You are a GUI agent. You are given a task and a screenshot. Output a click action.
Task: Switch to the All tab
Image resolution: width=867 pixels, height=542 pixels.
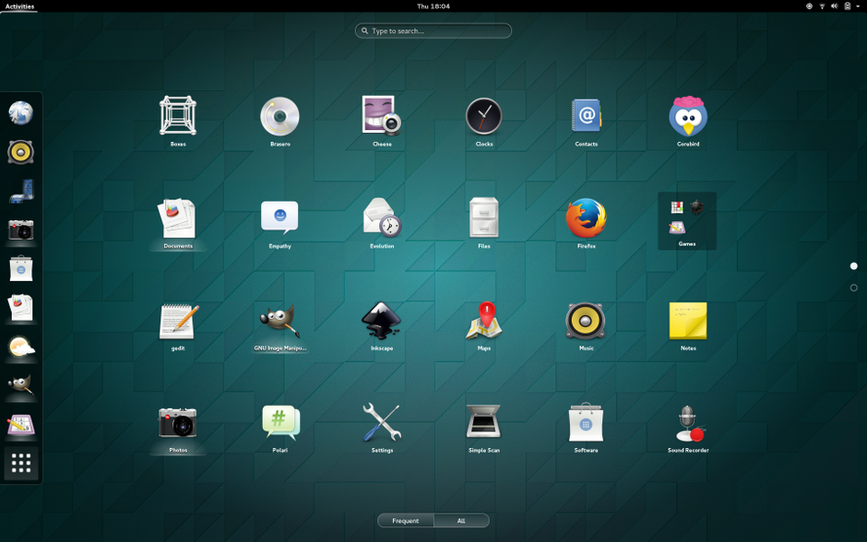pyautogui.click(x=461, y=521)
